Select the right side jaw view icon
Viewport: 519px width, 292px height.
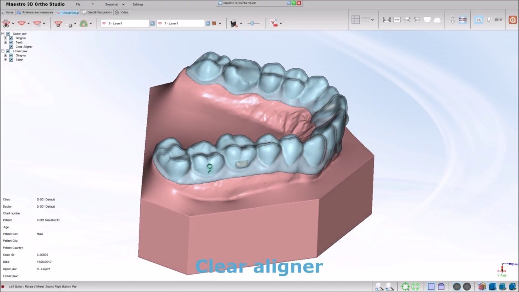click(x=407, y=19)
